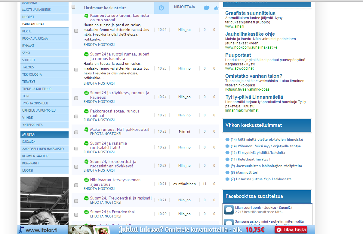Open Aakkosellinen hakemisto in sidebar
The image size is (363, 234).
(x=45, y=149)
